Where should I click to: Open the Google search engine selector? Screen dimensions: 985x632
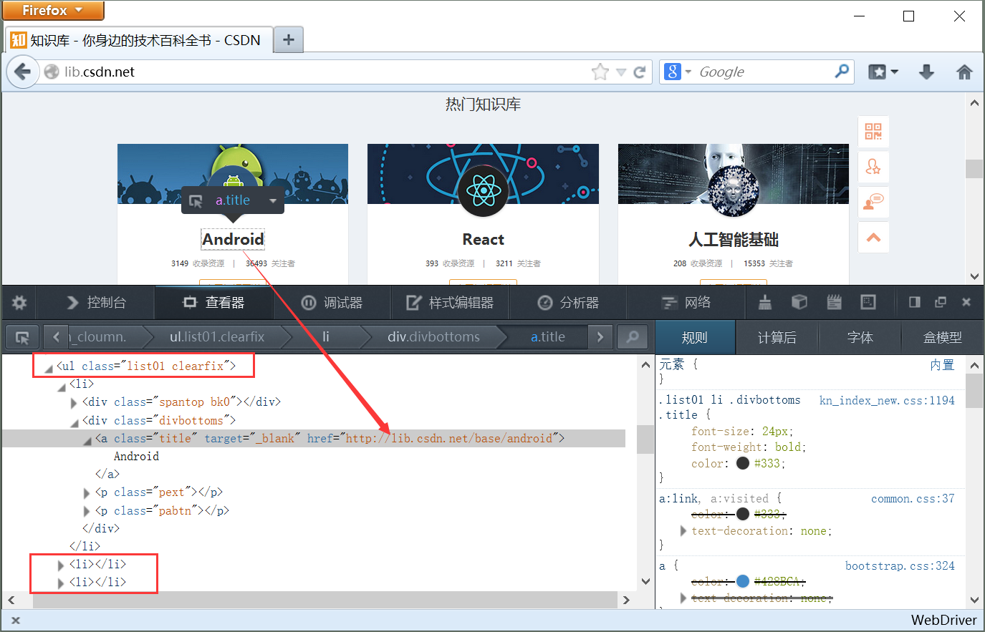click(677, 72)
